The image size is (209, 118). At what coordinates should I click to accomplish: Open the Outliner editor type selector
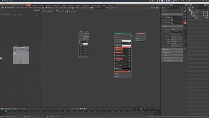point(189,8)
